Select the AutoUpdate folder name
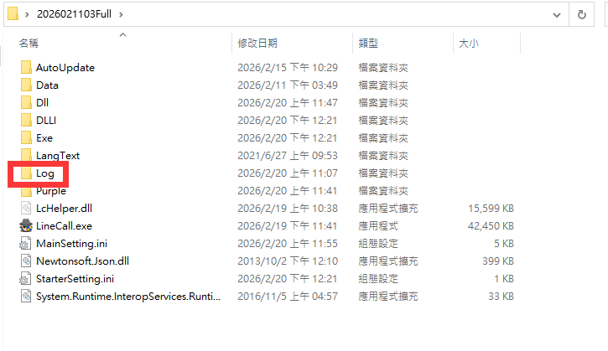608x351 pixels. click(x=65, y=68)
